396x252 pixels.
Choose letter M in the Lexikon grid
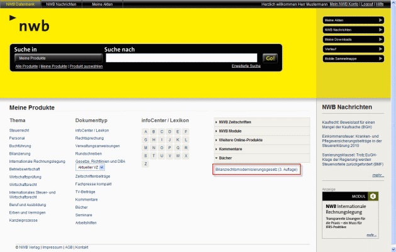(146, 147)
